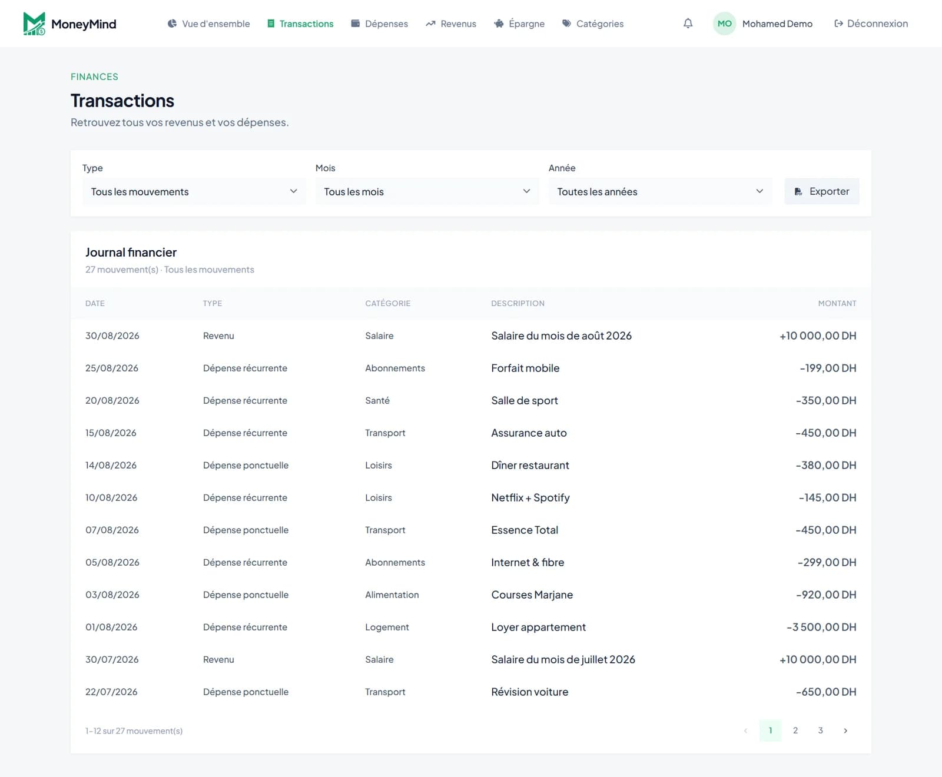The width and height of the screenshot is (942, 777).
Task: Click 'Dîner restaurant' in the journal
Action: pyautogui.click(x=530, y=465)
